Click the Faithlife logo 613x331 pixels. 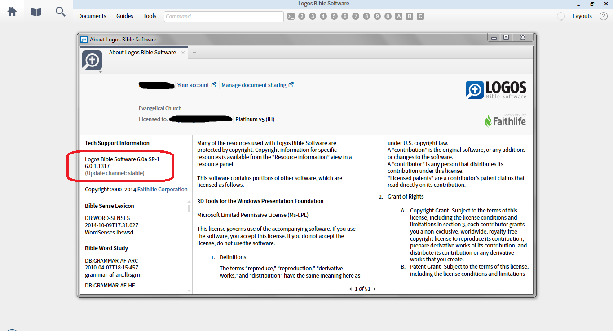click(505, 121)
